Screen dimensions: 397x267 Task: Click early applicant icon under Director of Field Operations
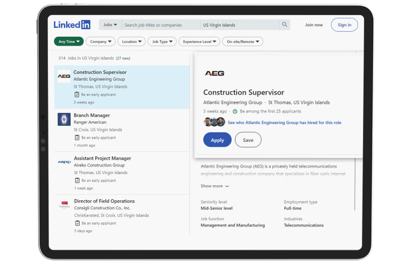pos(77,223)
